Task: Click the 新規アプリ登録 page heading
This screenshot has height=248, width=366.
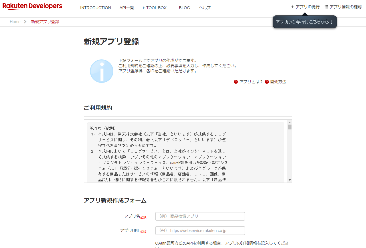Action: [112, 42]
